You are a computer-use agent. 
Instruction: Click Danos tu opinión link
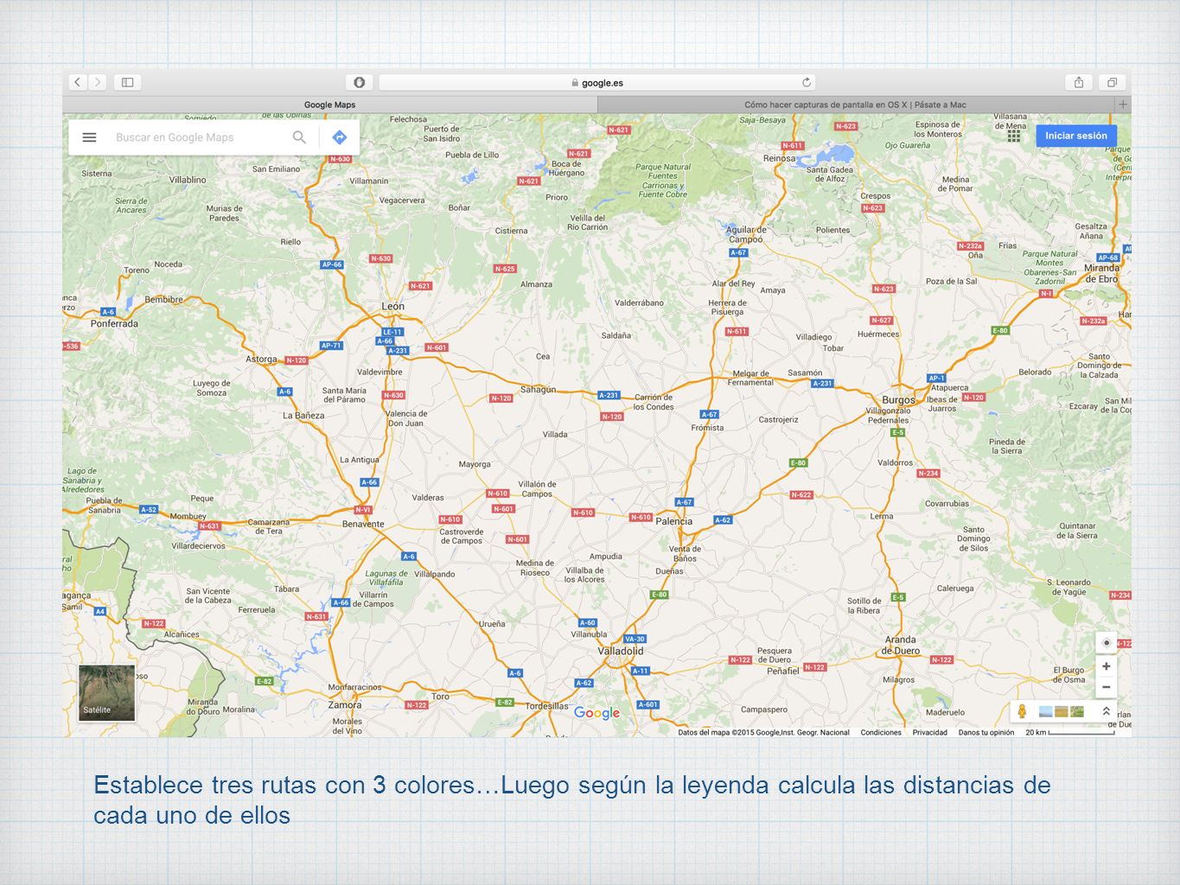pos(986,733)
